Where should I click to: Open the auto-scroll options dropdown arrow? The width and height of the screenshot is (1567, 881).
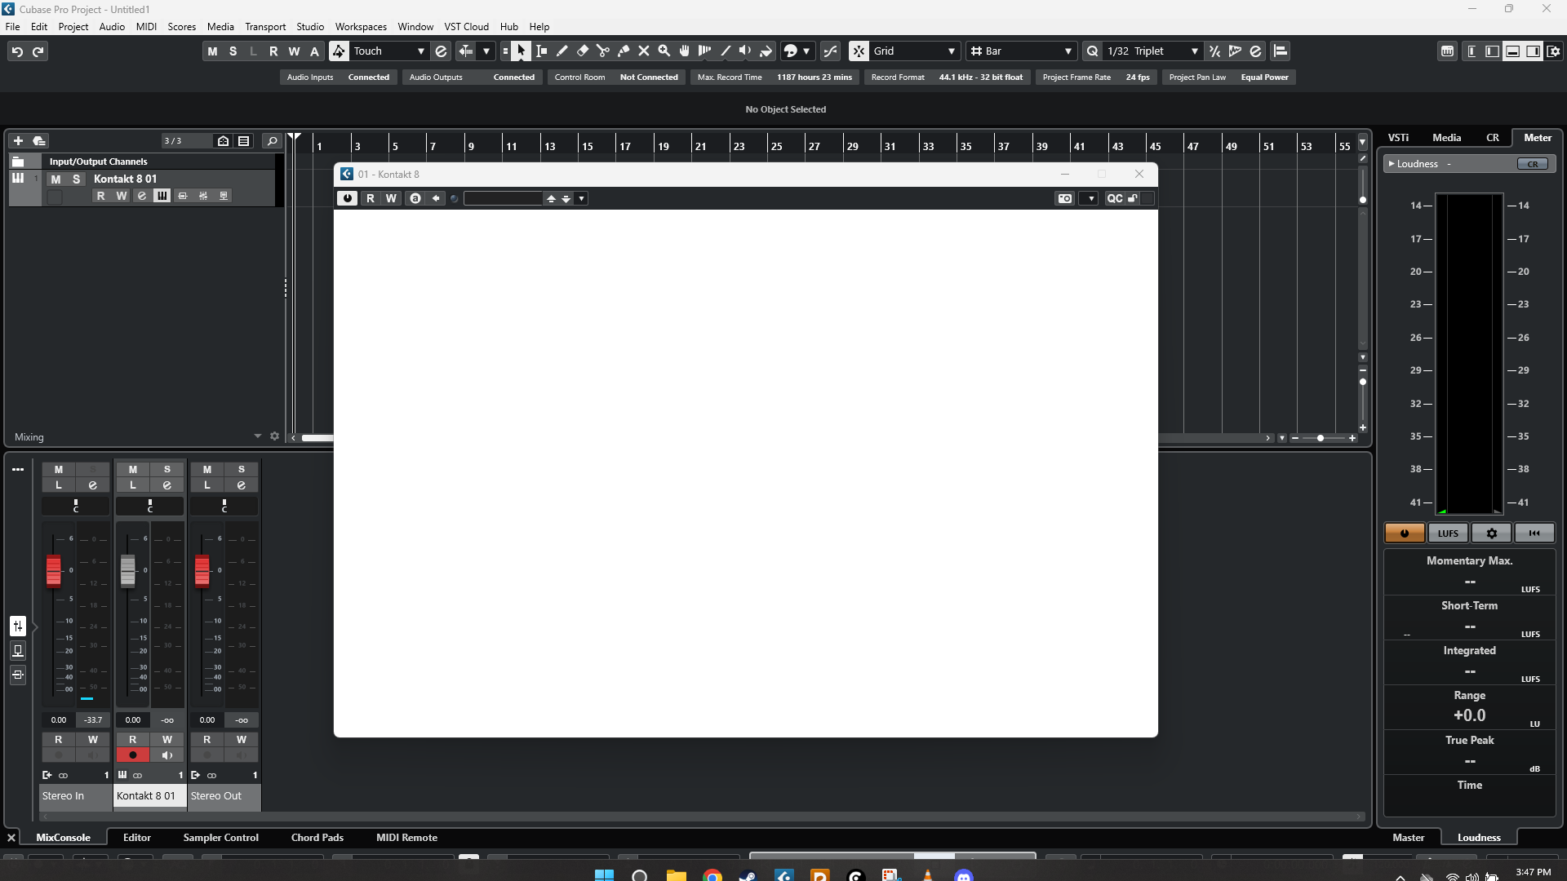[x=486, y=51]
